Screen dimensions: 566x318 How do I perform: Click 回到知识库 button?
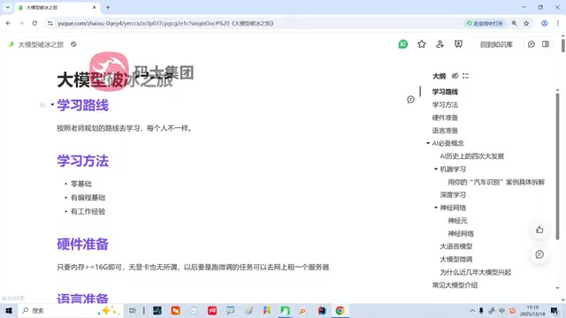(x=496, y=44)
